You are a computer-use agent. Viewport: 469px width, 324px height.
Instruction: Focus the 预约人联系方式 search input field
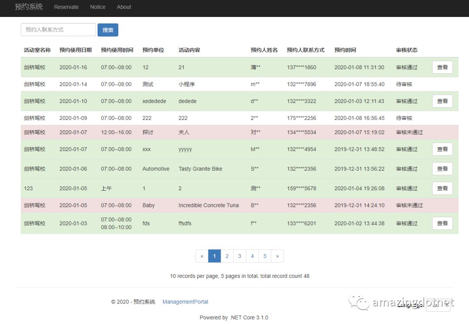click(58, 30)
